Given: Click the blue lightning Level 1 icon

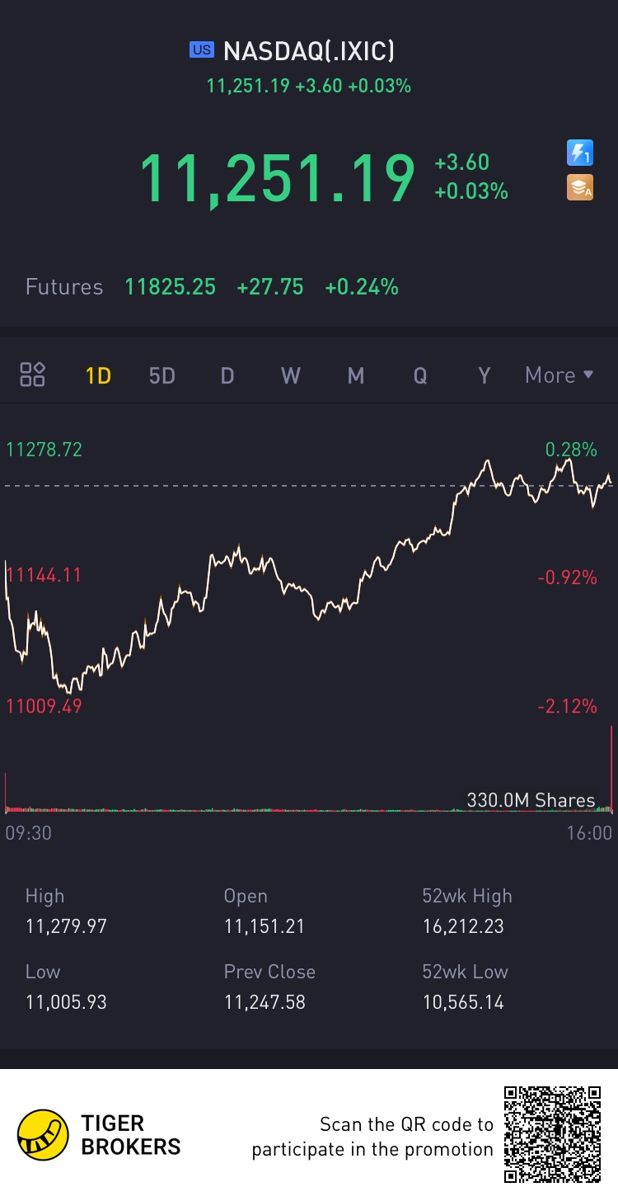Looking at the screenshot, I should tap(580, 153).
